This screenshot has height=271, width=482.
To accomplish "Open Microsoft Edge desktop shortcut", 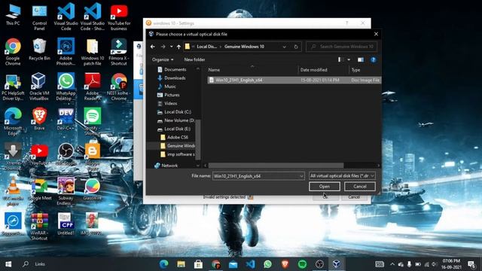I will tap(13, 122).
